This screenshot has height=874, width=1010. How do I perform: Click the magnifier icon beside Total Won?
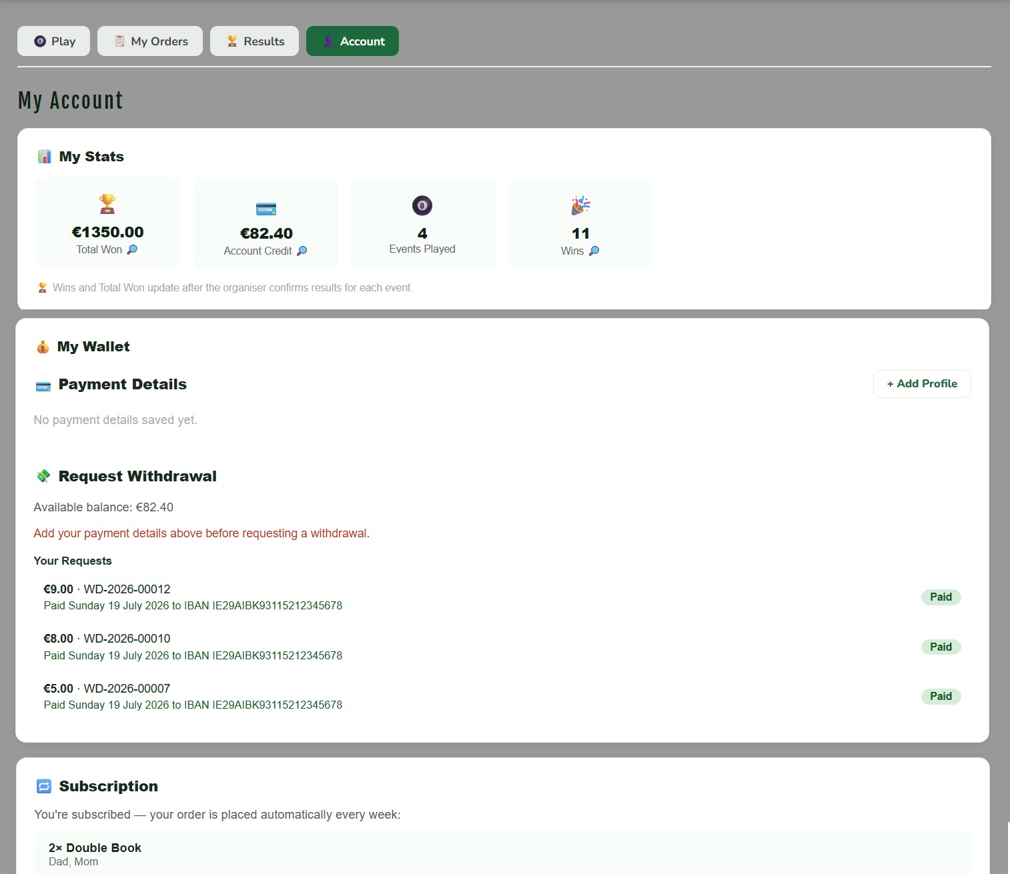[x=132, y=249]
